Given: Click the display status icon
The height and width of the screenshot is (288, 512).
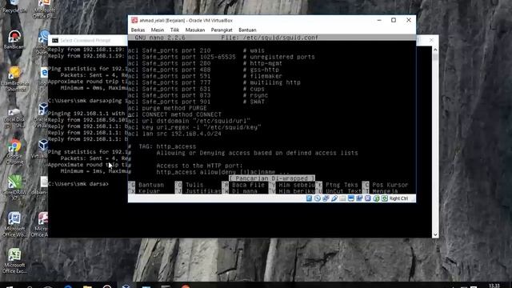Looking at the screenshot, I should [351, 198].
